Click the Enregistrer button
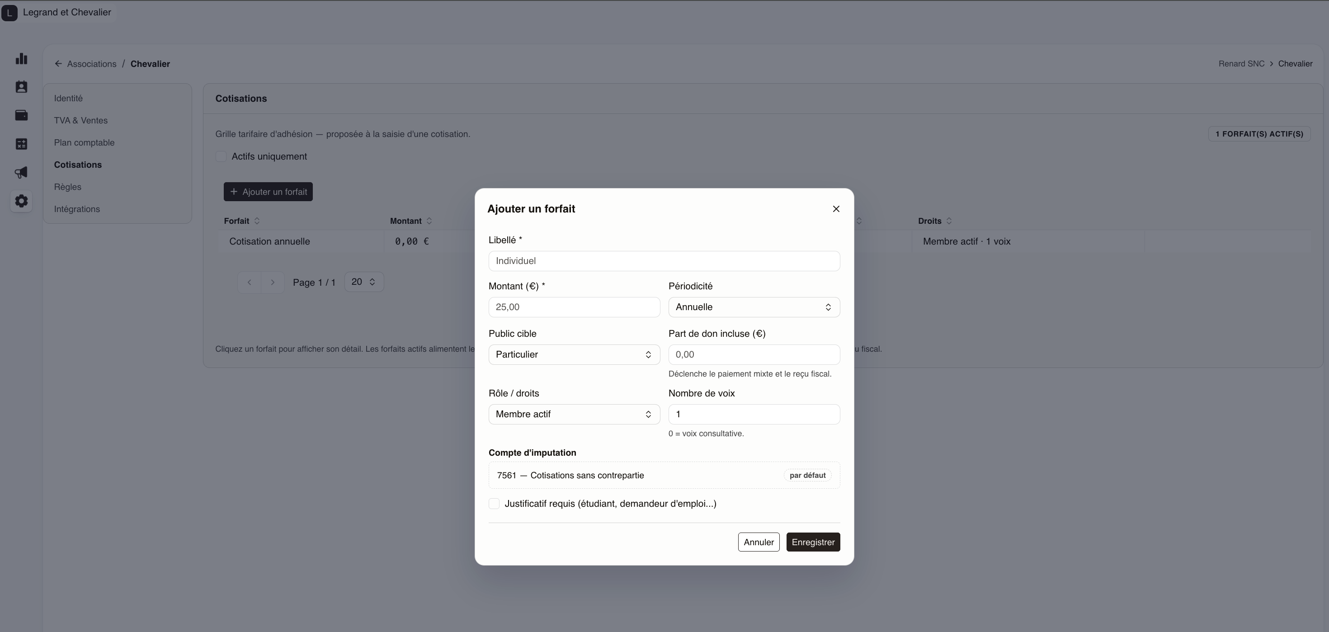1329x632 pixels. 813,542
